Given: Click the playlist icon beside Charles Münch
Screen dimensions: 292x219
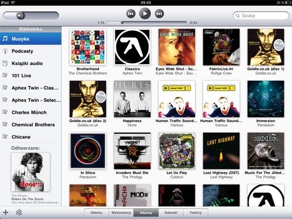Looking at the screenshot, I should pyautogui.click(x=5, y=112).
